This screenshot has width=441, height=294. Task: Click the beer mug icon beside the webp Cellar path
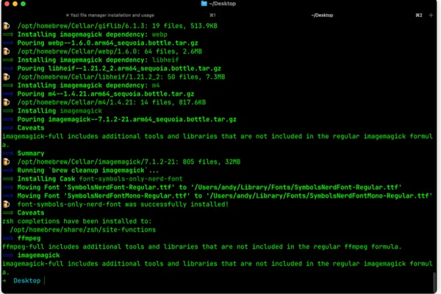click(6, 51)
